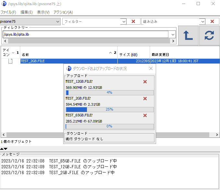Image resolution: width=220 pixels, height=190 pixels.
Task: Click message TEST_2GB.FILE のアップロード中
Action: pos(82,172)
